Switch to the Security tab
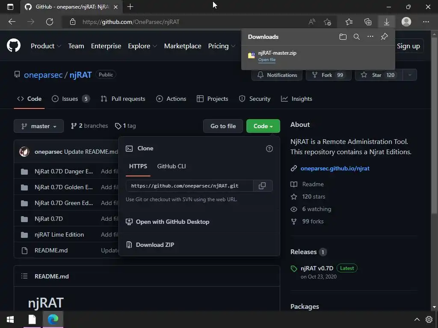The width and height of the screenshot is (438, 328). 255,99
